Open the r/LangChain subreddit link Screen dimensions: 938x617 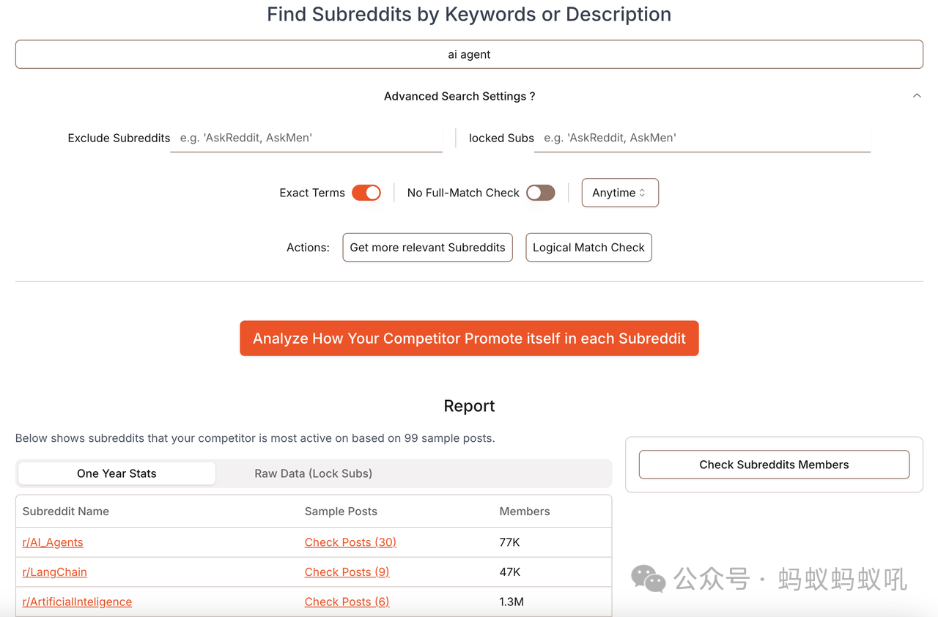coord(55,572)
